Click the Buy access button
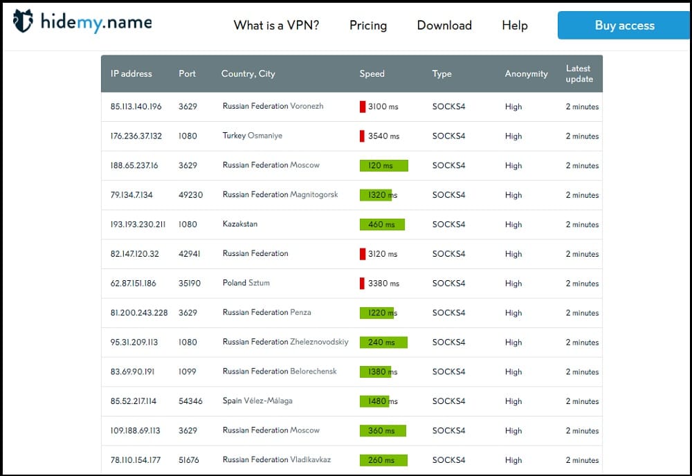The image size is (692, 476). pos(624,25)
